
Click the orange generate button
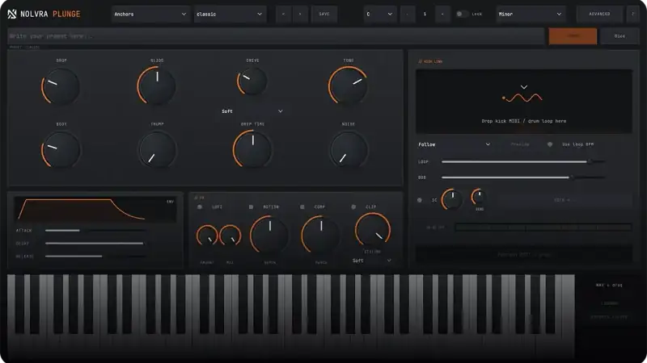click(573, 36)
